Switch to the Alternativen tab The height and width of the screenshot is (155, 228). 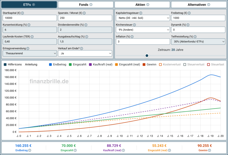(x=199, y=5)
